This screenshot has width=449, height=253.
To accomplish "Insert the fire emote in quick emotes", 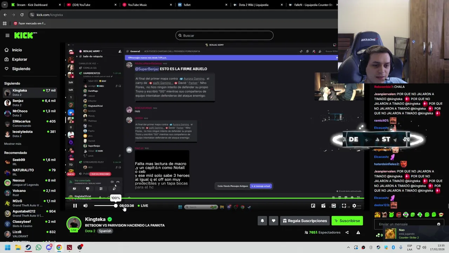I will (x=377, y=215).
